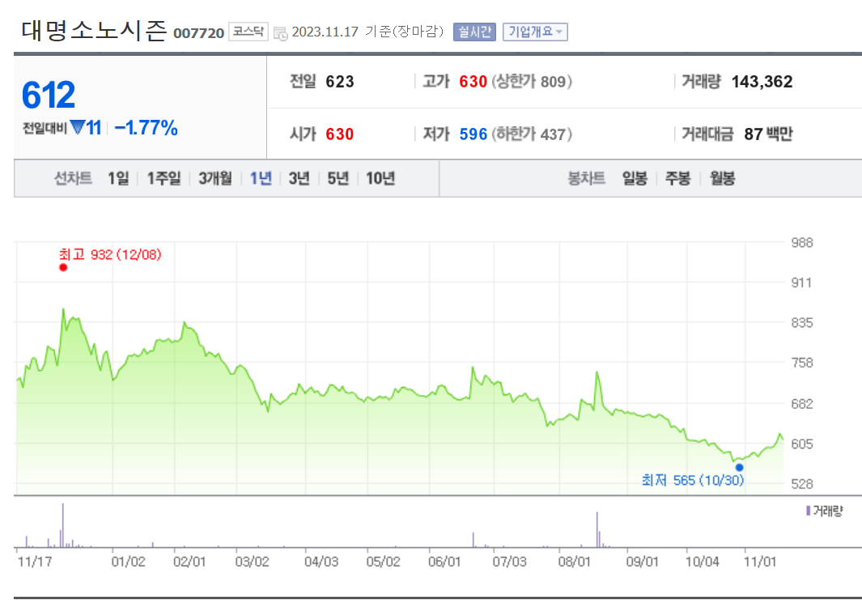Click the 실시간 button

[474, 32]
